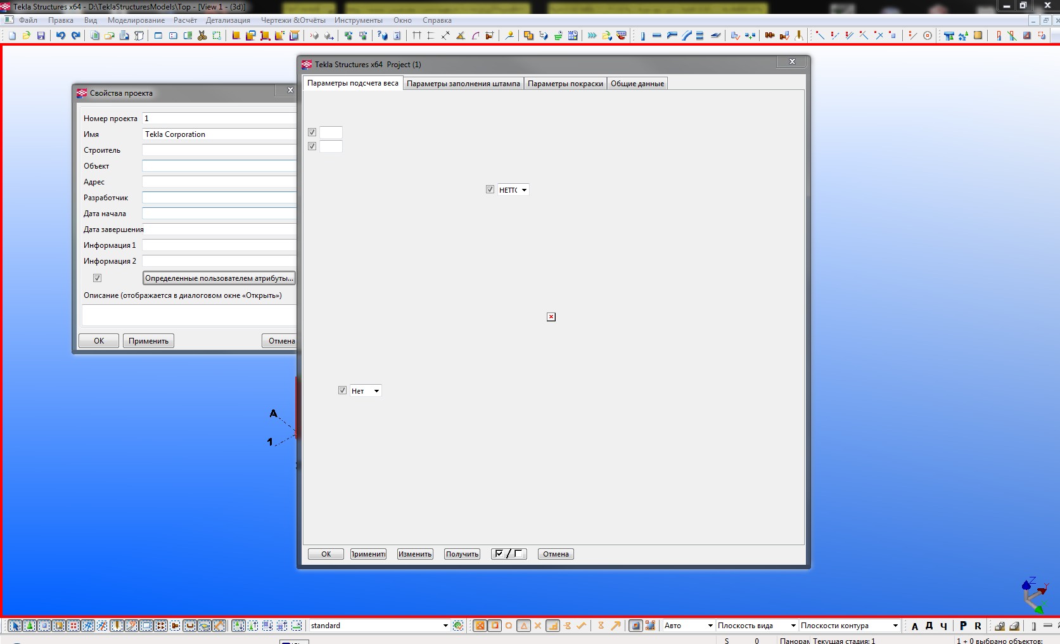Click the Строитель input field

pos(219,150)
